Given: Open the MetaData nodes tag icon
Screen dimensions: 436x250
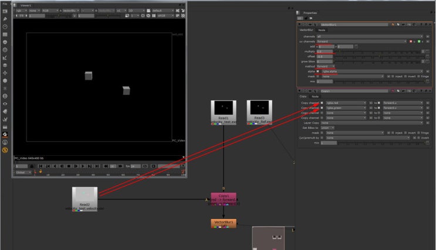Looking at the screenshot, I should [5, 112].
